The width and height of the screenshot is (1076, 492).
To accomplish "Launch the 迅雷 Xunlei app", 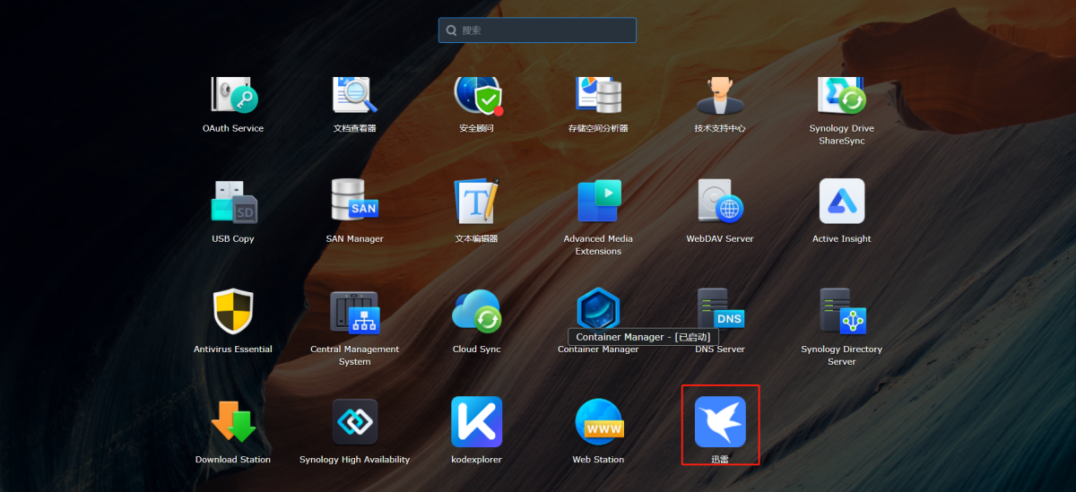I will 720,421.
